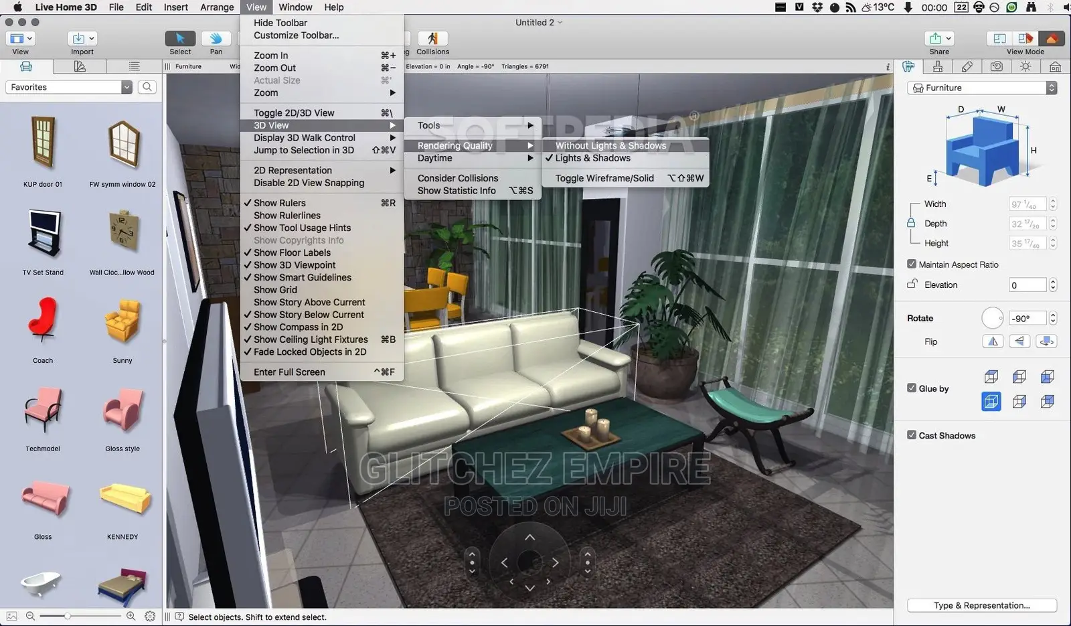Open the project tree list tab icon
The width and height of the screenshot is (1071, 626).
point(134,66)
